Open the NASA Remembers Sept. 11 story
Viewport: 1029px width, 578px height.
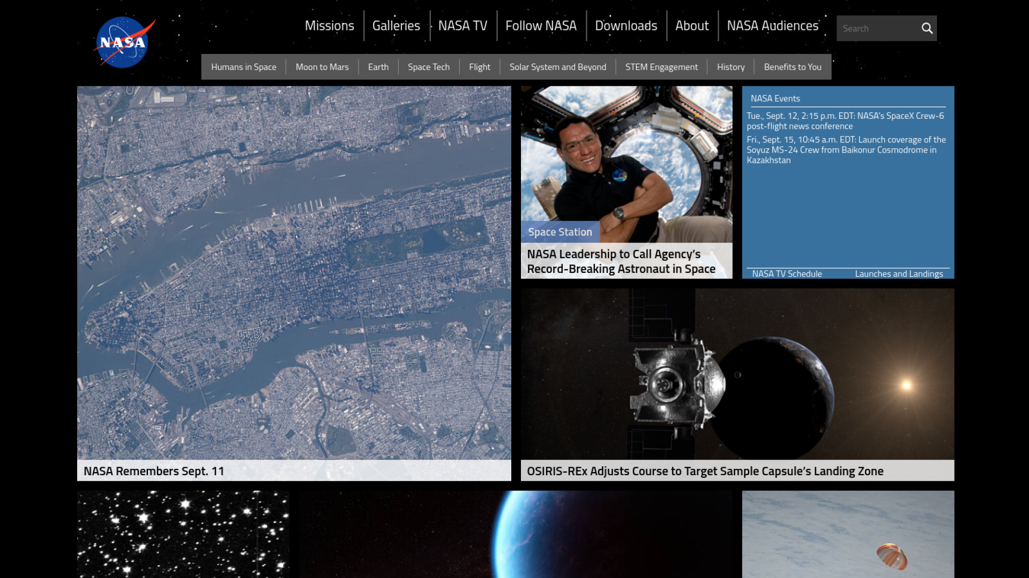click(x=154, y=471)
